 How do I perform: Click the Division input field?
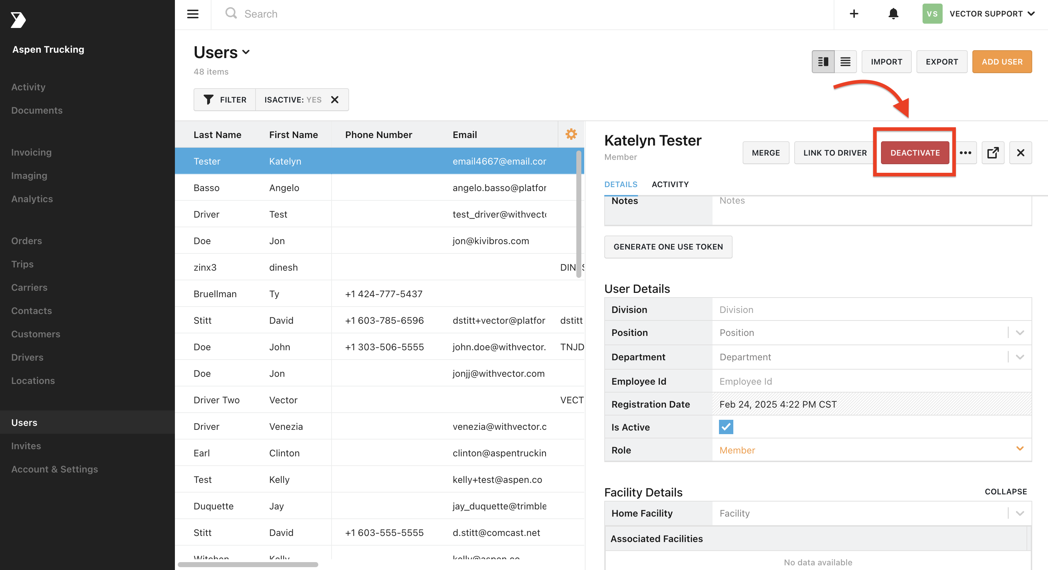pyautogui.click(x=871, y=310)
